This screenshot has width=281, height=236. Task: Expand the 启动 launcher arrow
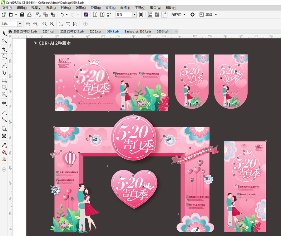[216, 14]
